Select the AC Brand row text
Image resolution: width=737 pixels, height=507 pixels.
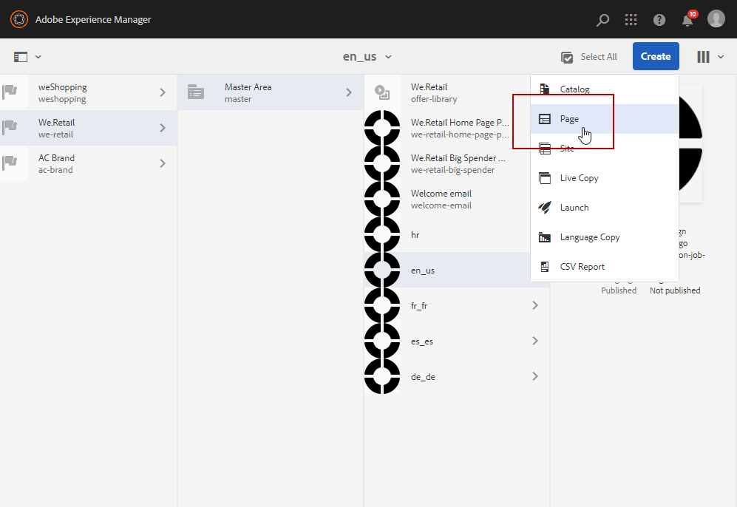pos(56,164)
